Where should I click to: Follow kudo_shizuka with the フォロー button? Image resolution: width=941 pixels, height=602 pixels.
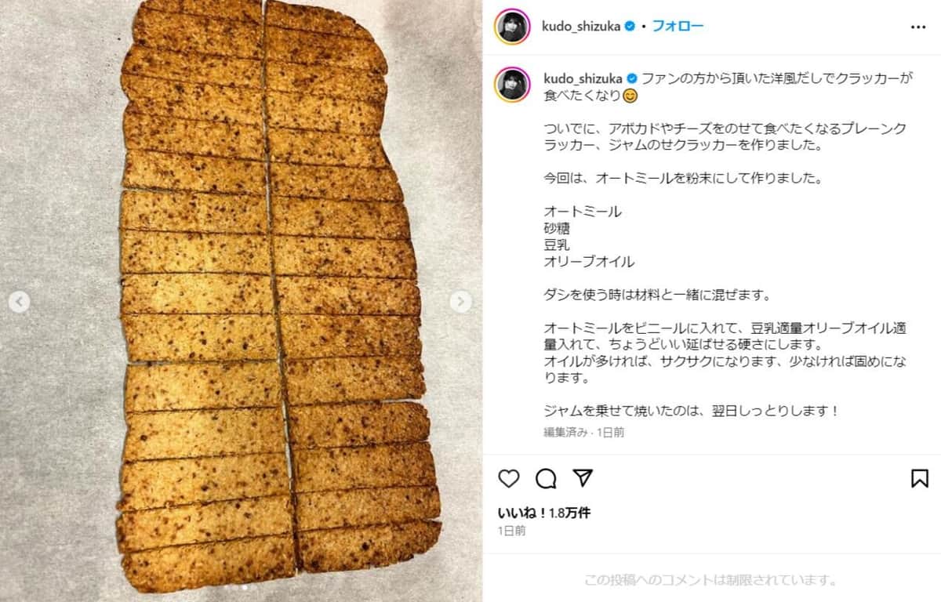[x=678, y=27]
